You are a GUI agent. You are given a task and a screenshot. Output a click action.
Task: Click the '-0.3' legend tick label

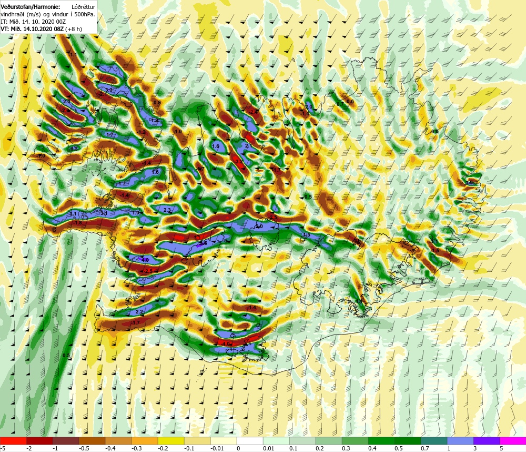[137, 448]
